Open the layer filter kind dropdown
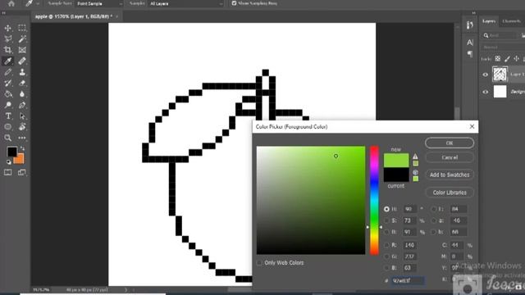 (x=500, y=35)
